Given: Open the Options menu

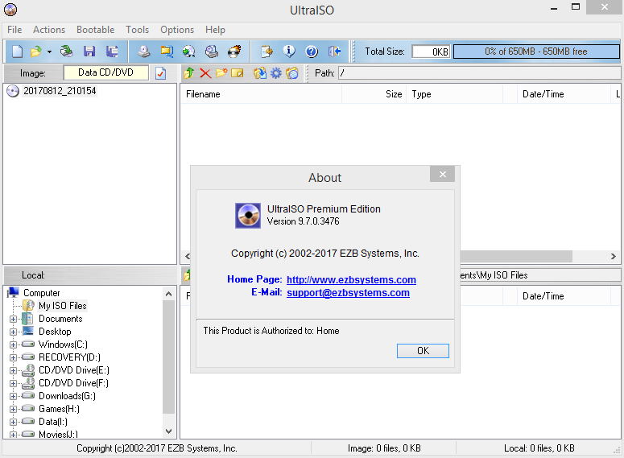Looking at the screenshot, I should pos(177,30).
